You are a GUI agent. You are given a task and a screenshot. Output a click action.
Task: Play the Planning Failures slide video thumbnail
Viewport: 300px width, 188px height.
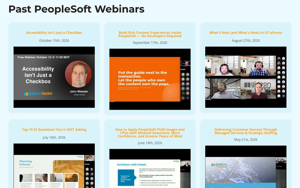point(54,166)
